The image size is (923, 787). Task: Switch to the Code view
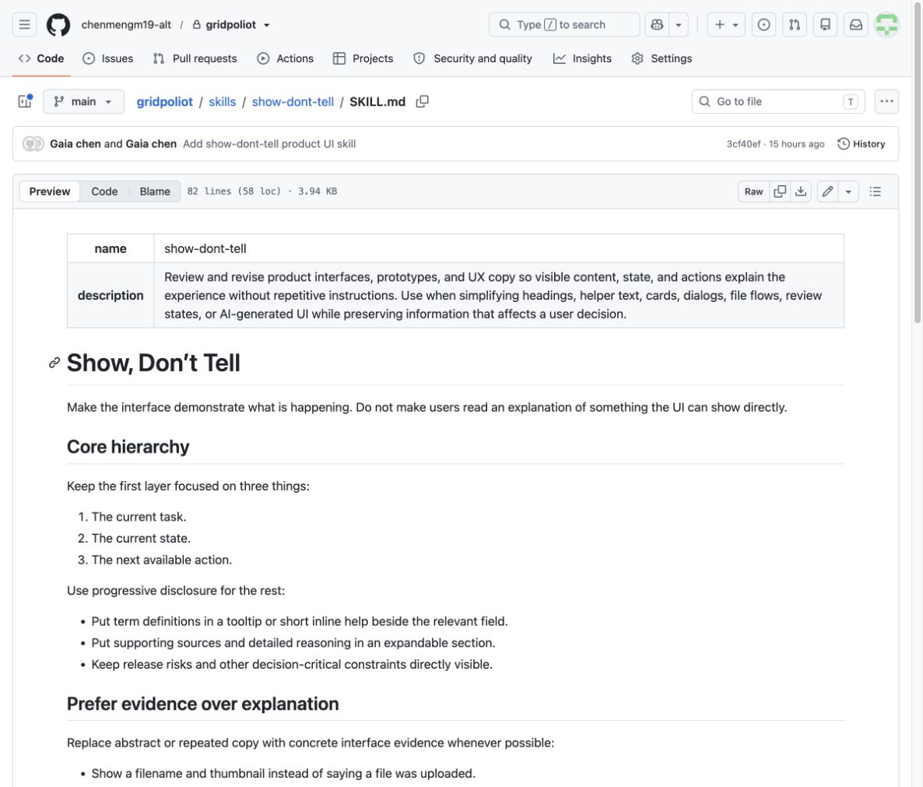[x=104, y=191]
